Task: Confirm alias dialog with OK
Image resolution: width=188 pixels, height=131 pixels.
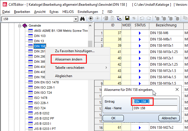Action: click(113, 118)
